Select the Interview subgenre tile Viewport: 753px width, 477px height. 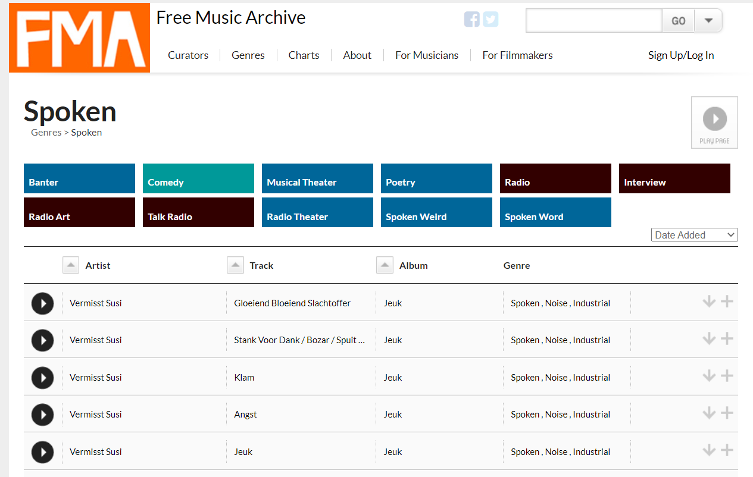click(x=674, y=178)
